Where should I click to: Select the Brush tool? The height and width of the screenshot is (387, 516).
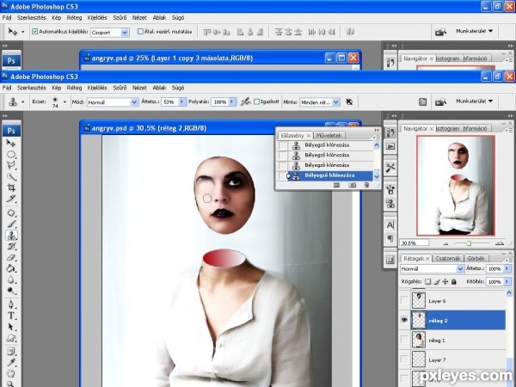pos(11,224)
